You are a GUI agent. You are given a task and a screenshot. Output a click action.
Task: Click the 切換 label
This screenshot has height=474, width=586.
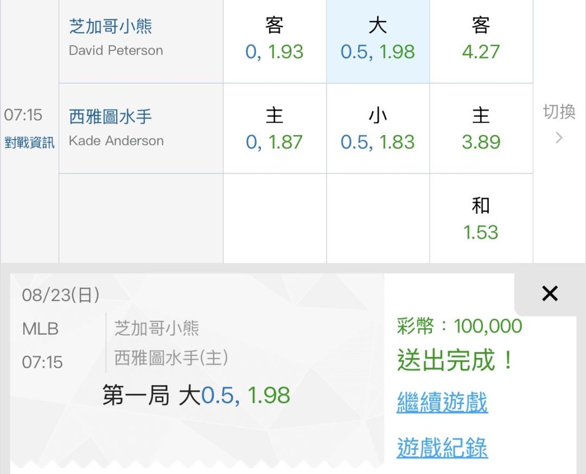click(x=559, y=112)
